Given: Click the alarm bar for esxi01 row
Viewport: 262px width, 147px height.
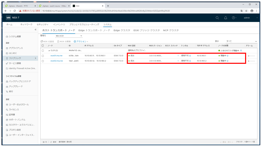Looking at the screenshot, I should [x=252, y=56].
